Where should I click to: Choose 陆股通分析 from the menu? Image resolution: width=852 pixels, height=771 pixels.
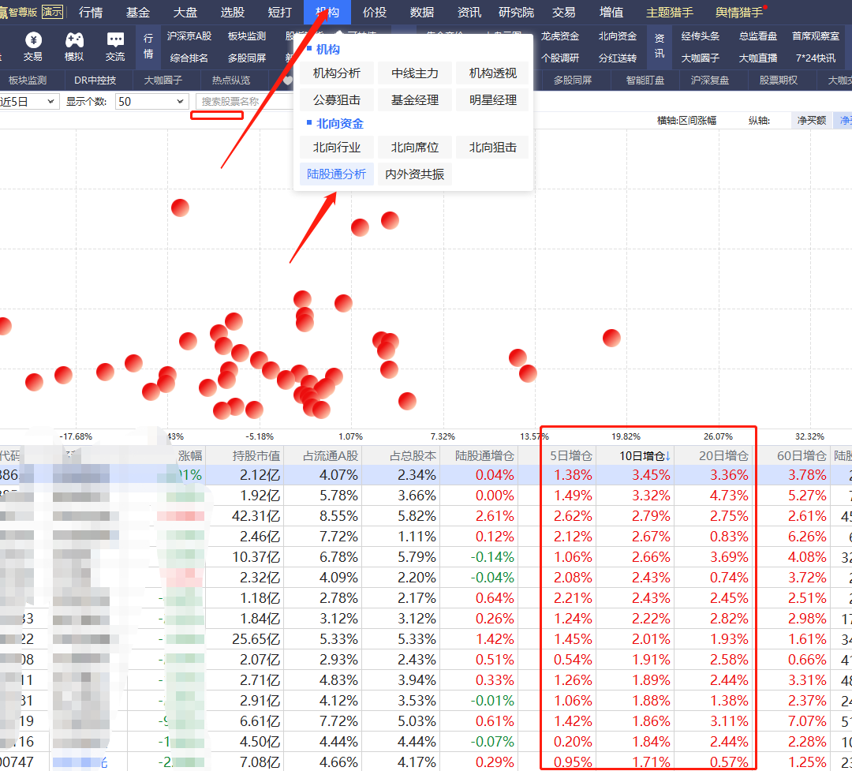pos(337,174)
